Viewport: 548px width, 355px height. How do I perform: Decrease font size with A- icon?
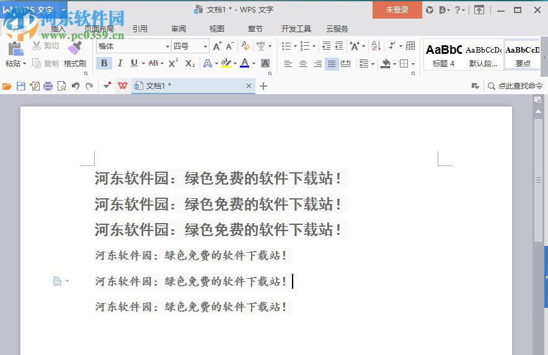coord(229,46)
